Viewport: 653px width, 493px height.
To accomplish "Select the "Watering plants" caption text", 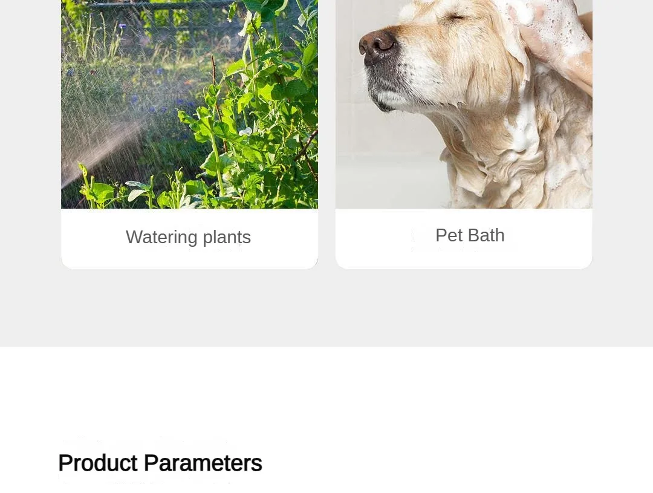I will tap(188, 237).
